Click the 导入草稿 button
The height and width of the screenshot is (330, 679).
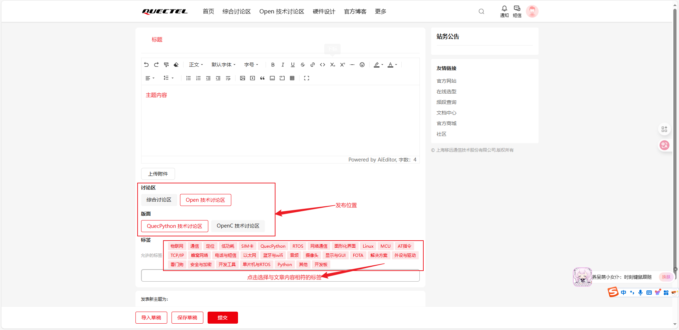pos(151,318)
